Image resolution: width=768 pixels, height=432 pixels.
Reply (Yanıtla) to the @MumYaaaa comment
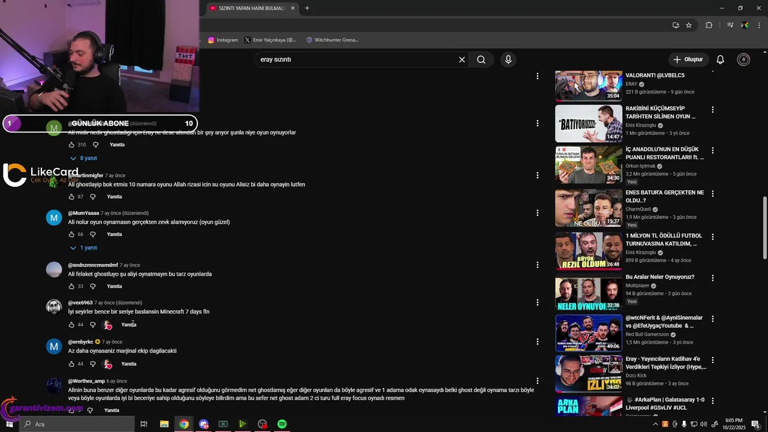115,235
